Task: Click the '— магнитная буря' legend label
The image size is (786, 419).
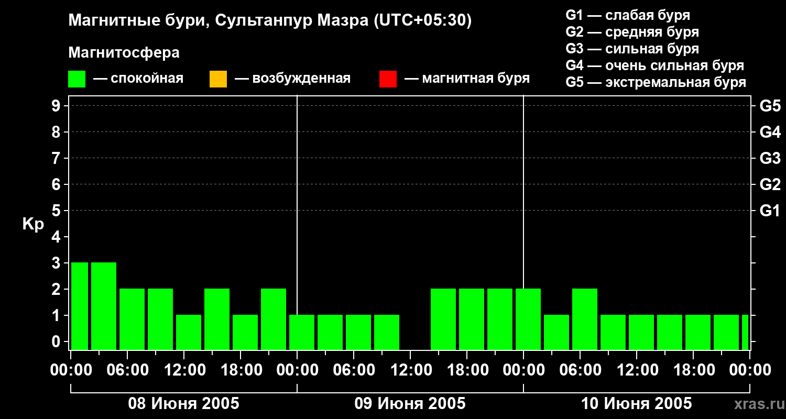Action: pos(467,79)
